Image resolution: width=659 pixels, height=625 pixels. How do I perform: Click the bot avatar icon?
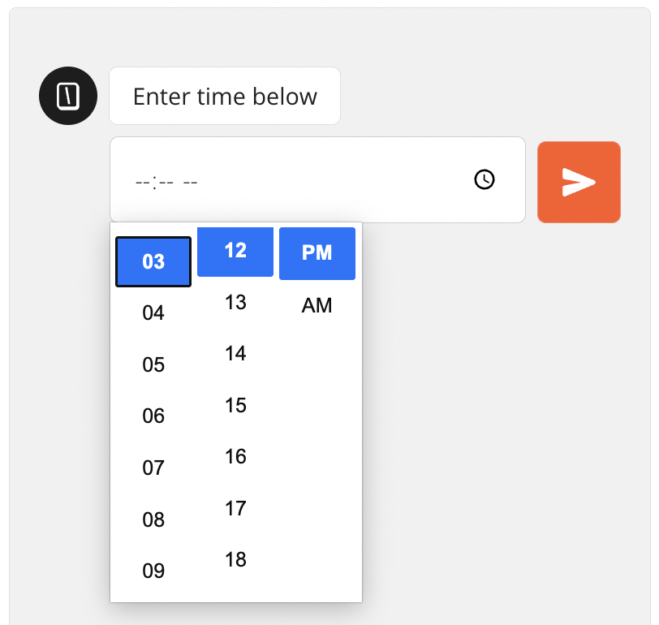pyautogui.click(x=68, y=97)
